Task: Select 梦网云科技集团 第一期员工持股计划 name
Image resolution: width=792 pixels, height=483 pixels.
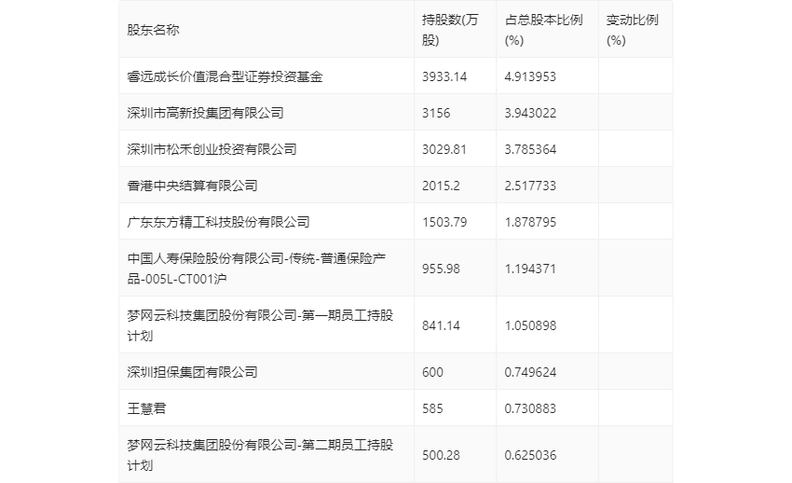Action: [260, 325]
